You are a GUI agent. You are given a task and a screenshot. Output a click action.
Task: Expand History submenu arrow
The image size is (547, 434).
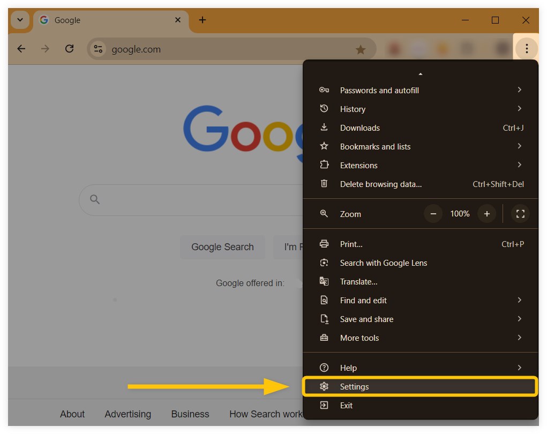pyautogui.click(x=520, y=108)
